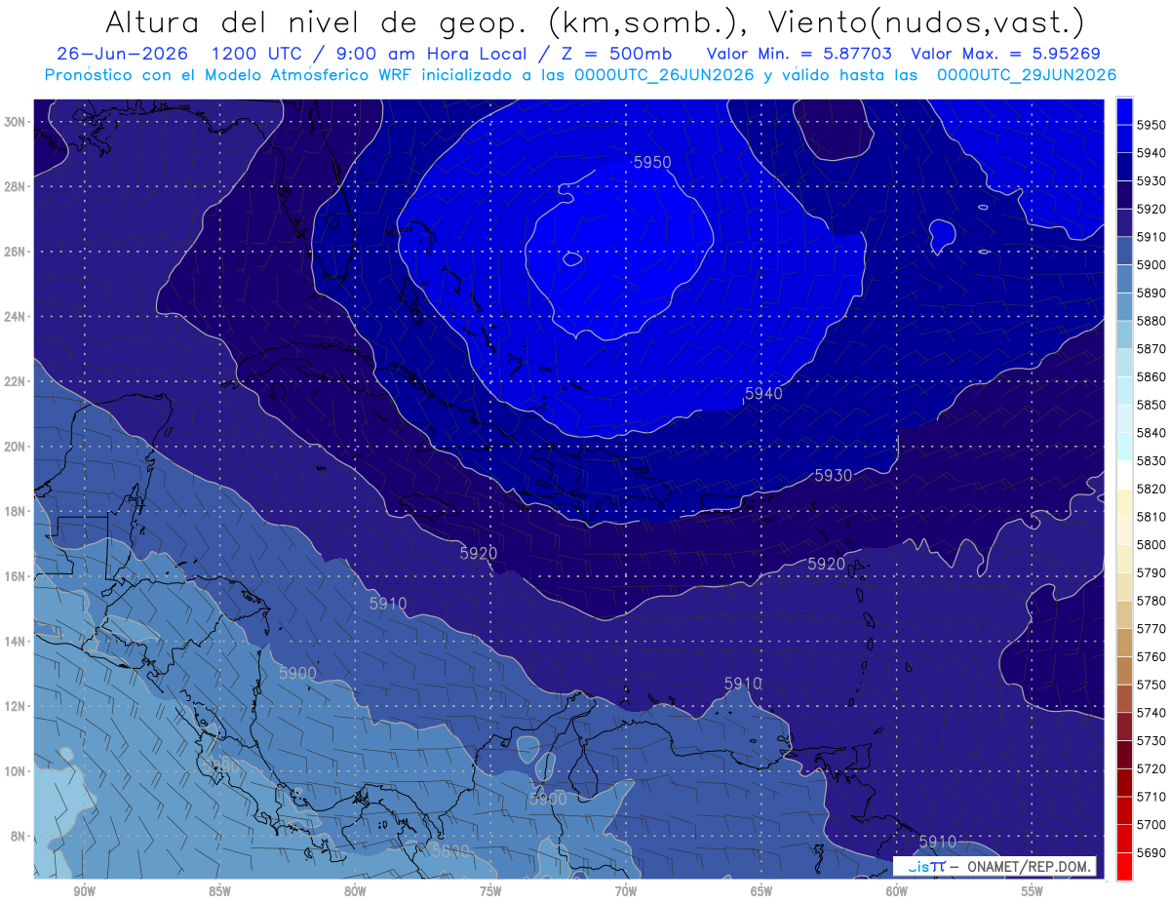Viewport: 1170px width, 904px height.
Task: Click the "5920" contour label near 62W
Action: point(826,564)
